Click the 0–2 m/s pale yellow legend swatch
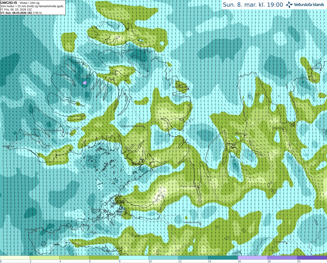This screenshot has height=263, width=327. coord(15,258)
